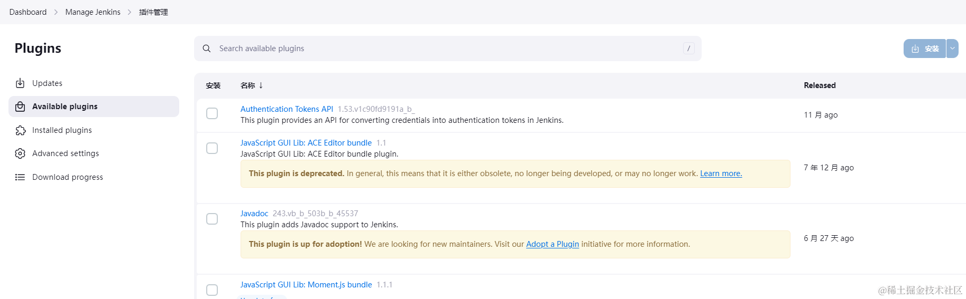Open Advanced settings in sidebar

[94, 153]
